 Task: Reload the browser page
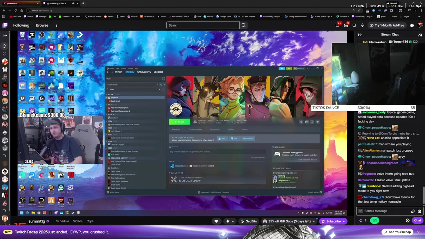[x=16, y=10]
